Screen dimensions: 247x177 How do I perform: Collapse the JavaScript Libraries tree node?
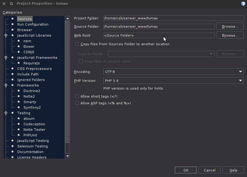[x=6, y=35]
